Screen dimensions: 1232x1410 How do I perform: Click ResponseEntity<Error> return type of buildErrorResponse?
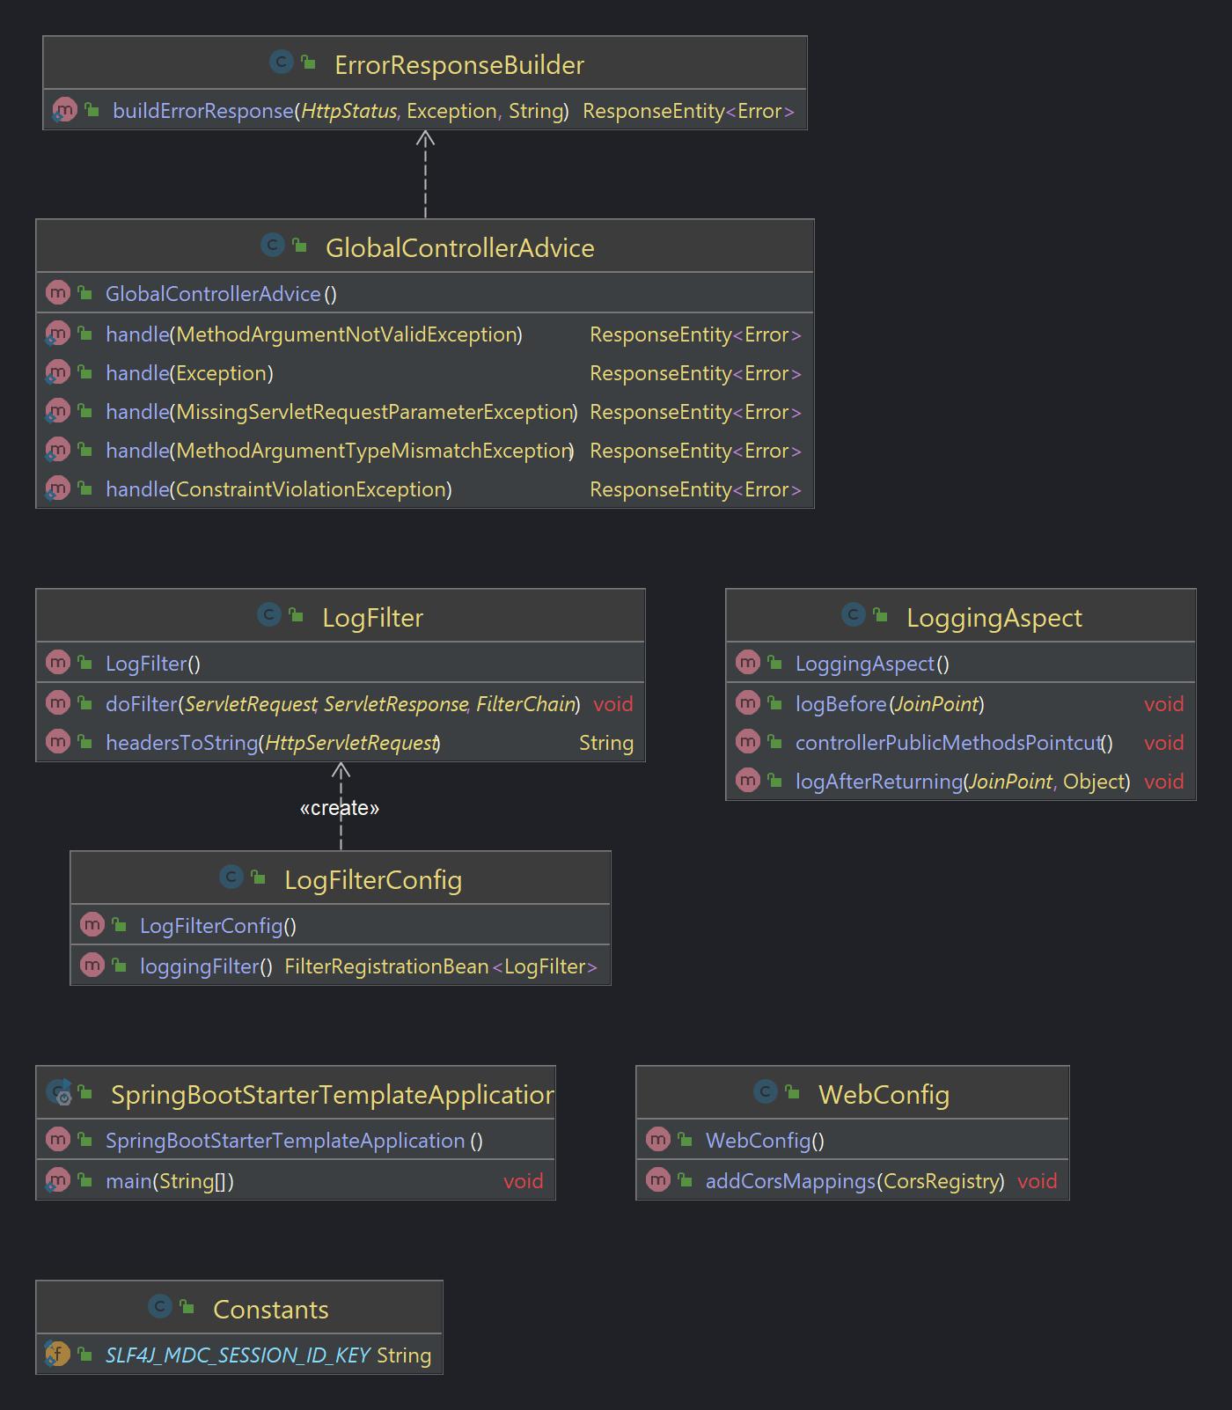[x=689, y=111]
